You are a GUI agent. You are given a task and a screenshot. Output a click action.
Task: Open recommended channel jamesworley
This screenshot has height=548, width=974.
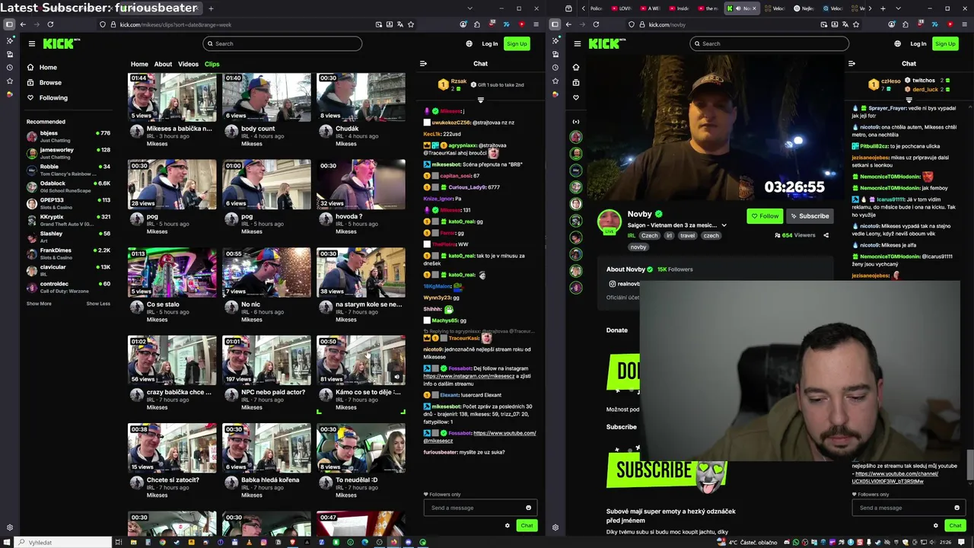coord(68,153)
